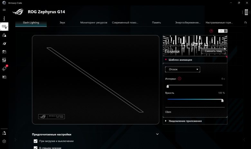Screen dimensions: 251x149
Task: Click the 100 % brightness value
Action: 221,93
